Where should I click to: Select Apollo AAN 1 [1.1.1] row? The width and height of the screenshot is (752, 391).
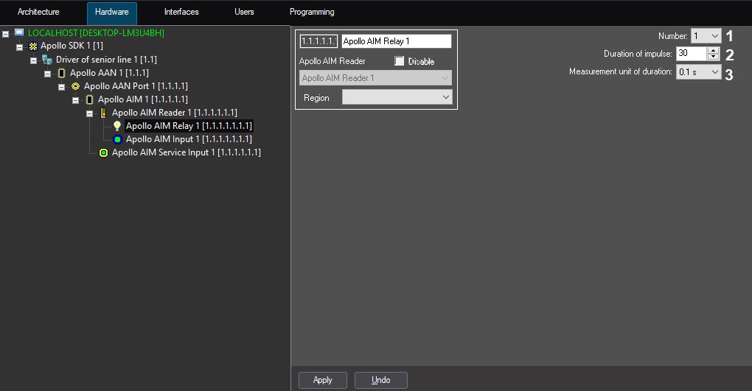[x=109, y=73]
